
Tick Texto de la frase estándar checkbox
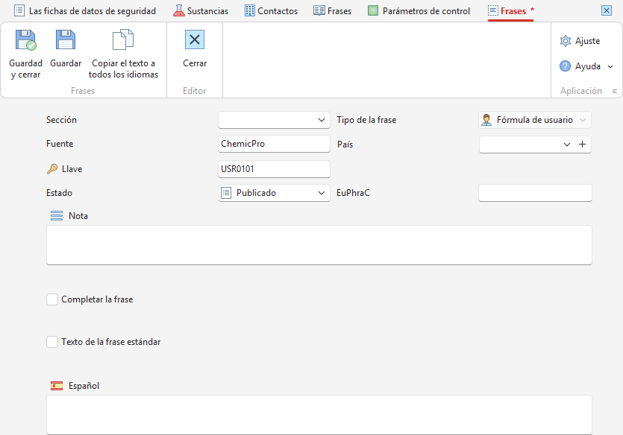[x=52, y=342]
